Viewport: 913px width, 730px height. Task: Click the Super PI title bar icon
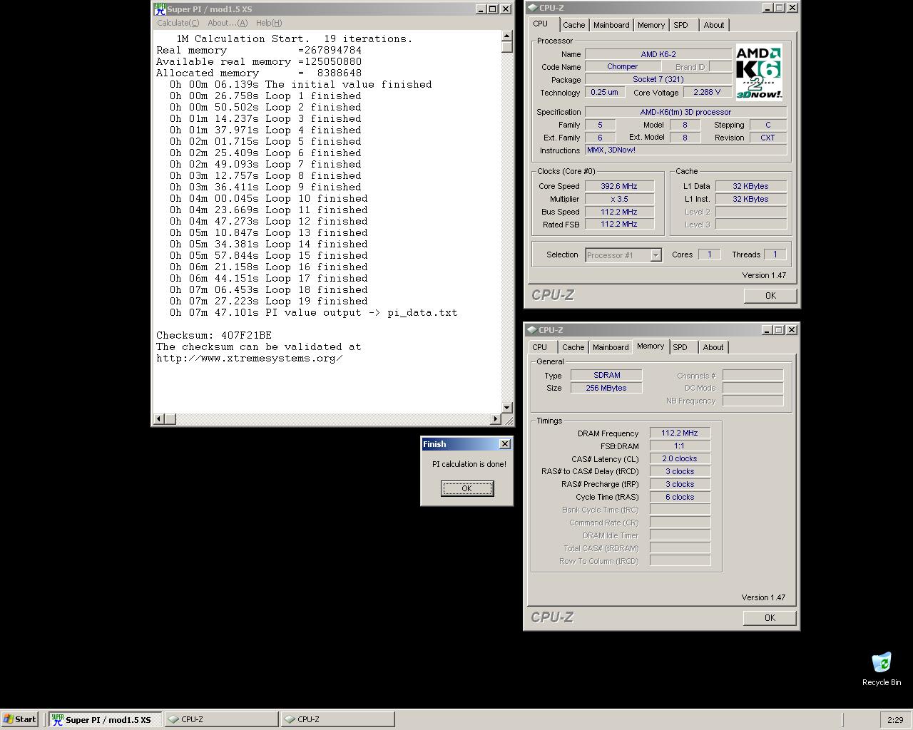click(160, 9)
